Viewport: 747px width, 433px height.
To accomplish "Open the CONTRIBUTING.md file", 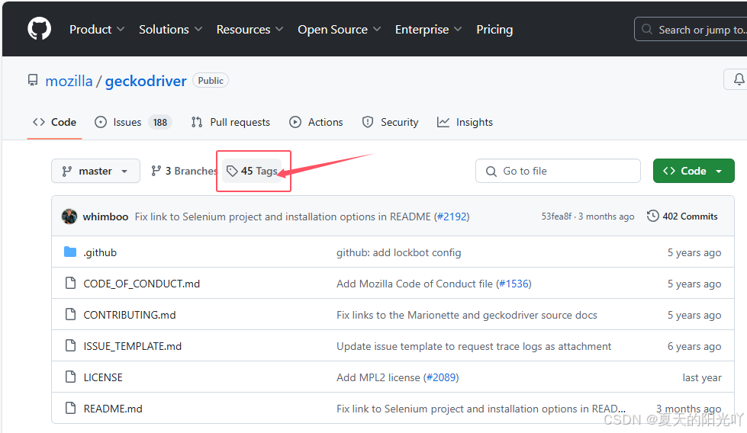I will [x=130, y=315].
